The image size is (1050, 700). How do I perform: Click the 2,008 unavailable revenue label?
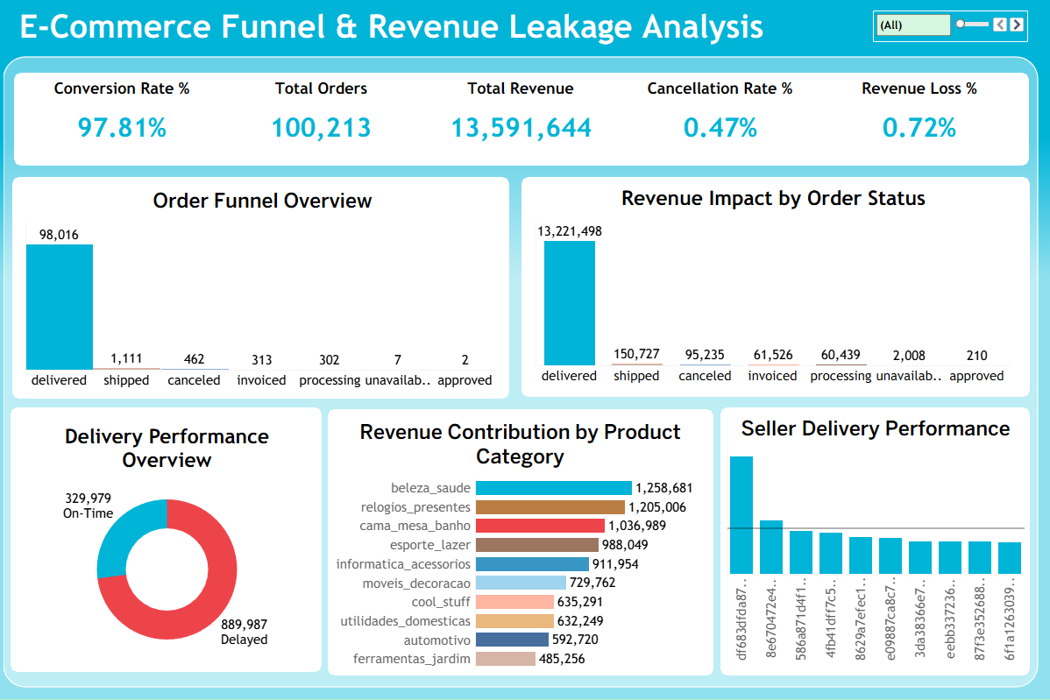(x=909, y=356)
